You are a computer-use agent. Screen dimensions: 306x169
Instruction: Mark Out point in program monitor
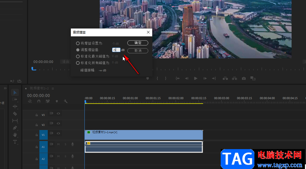pyautogui.click(x=166, y=78)
